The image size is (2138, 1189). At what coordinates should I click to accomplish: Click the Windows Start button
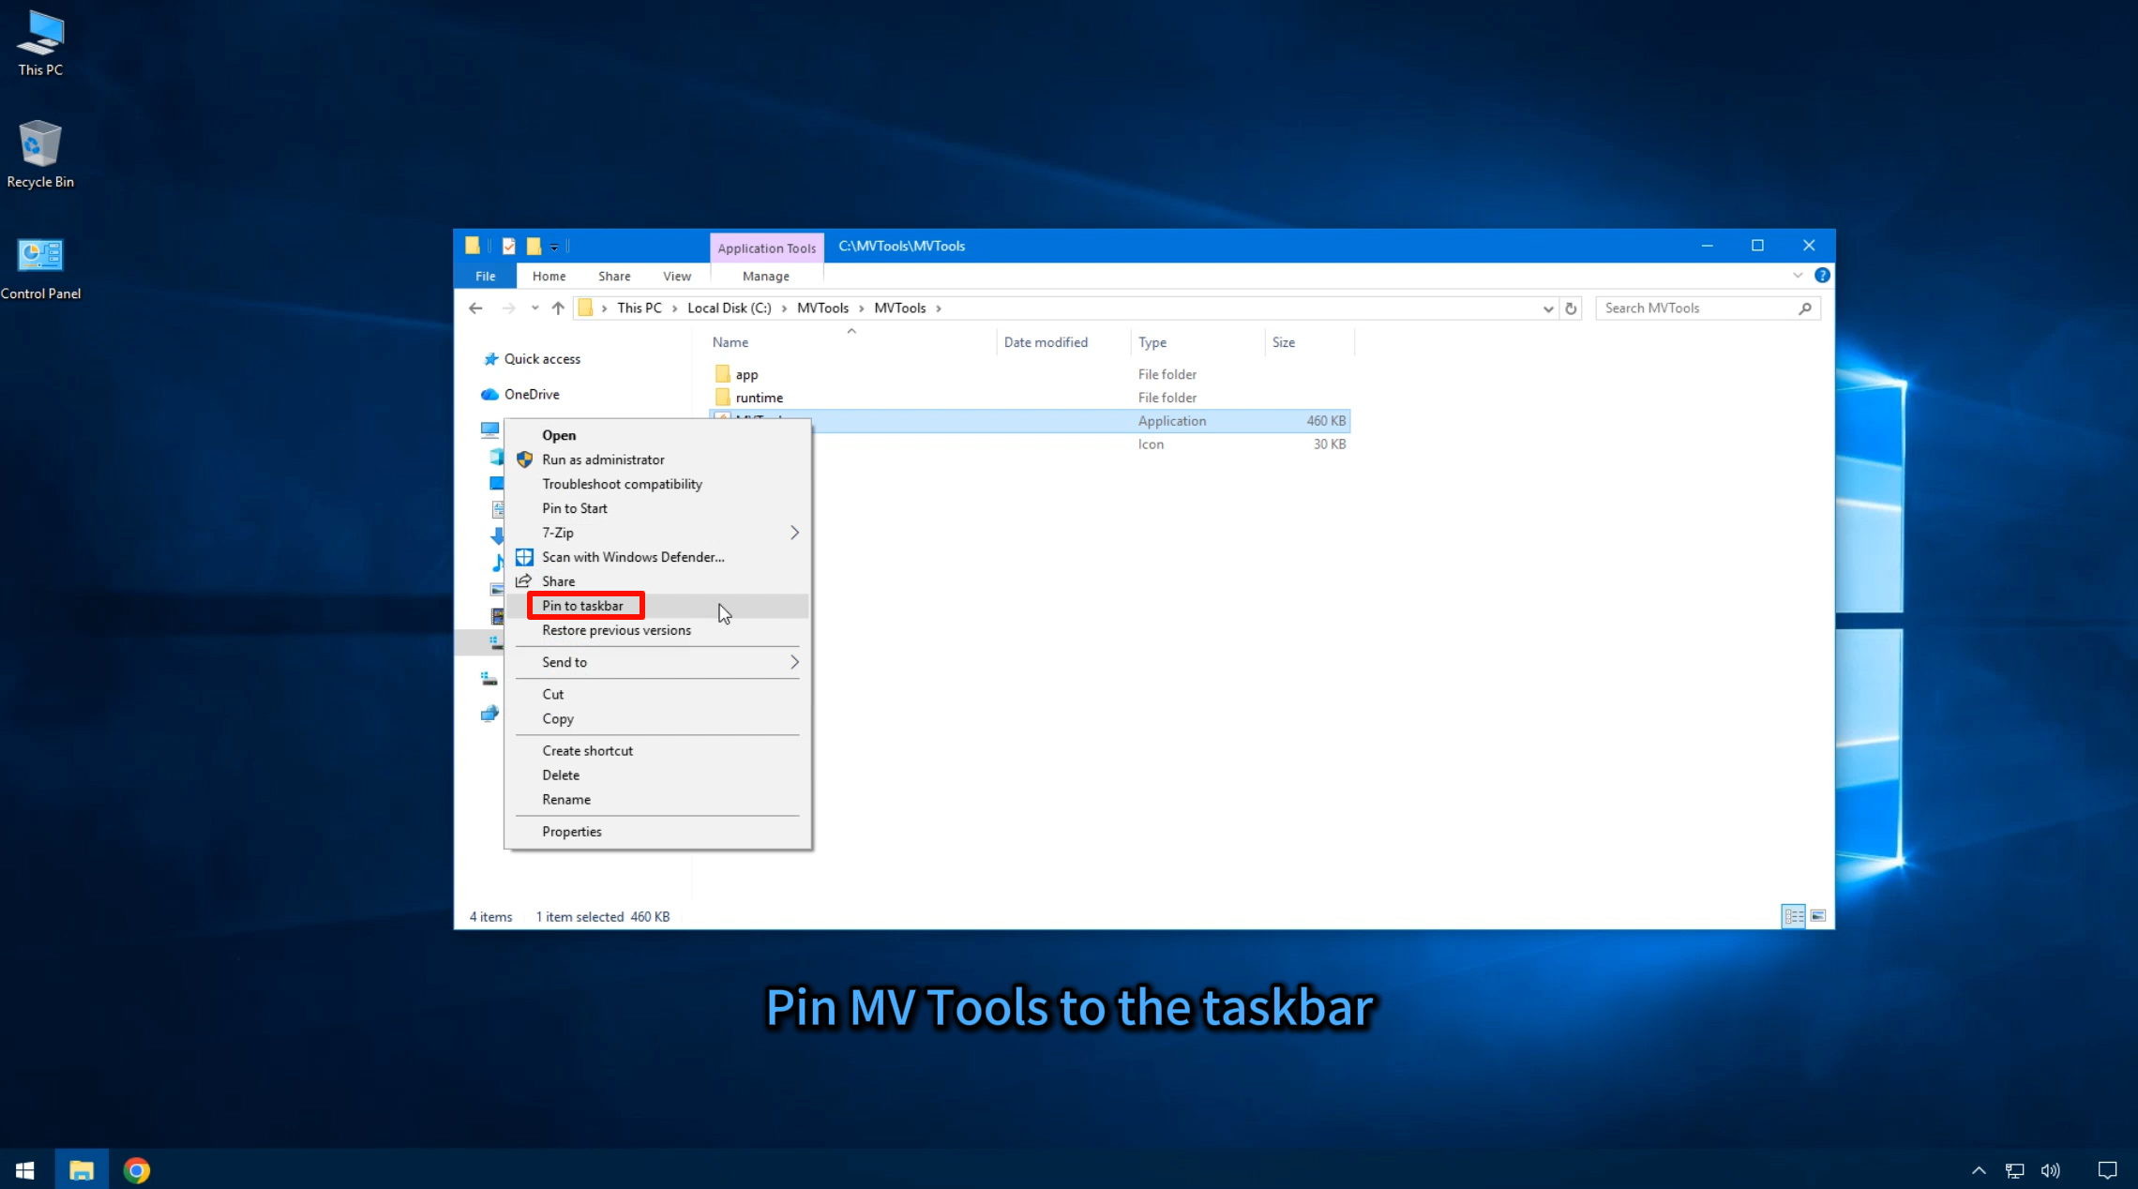pos(23,1169)
